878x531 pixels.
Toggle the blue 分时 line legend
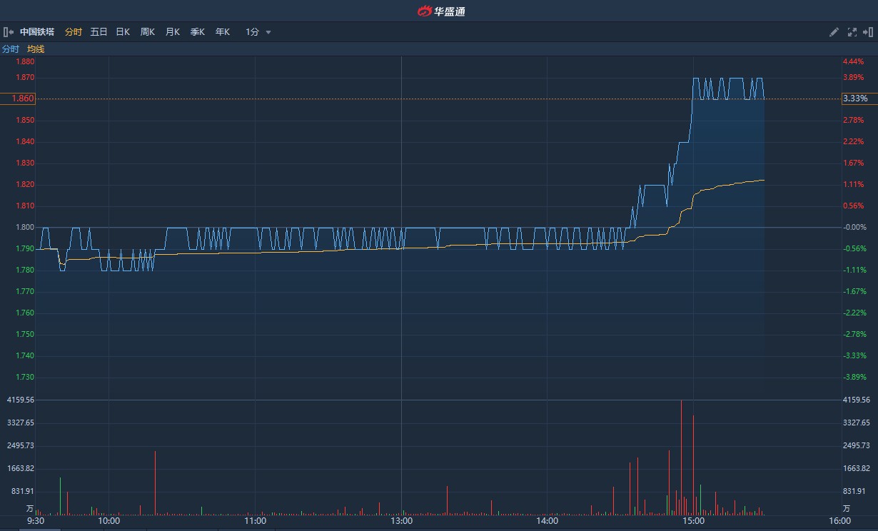[11, 49]
